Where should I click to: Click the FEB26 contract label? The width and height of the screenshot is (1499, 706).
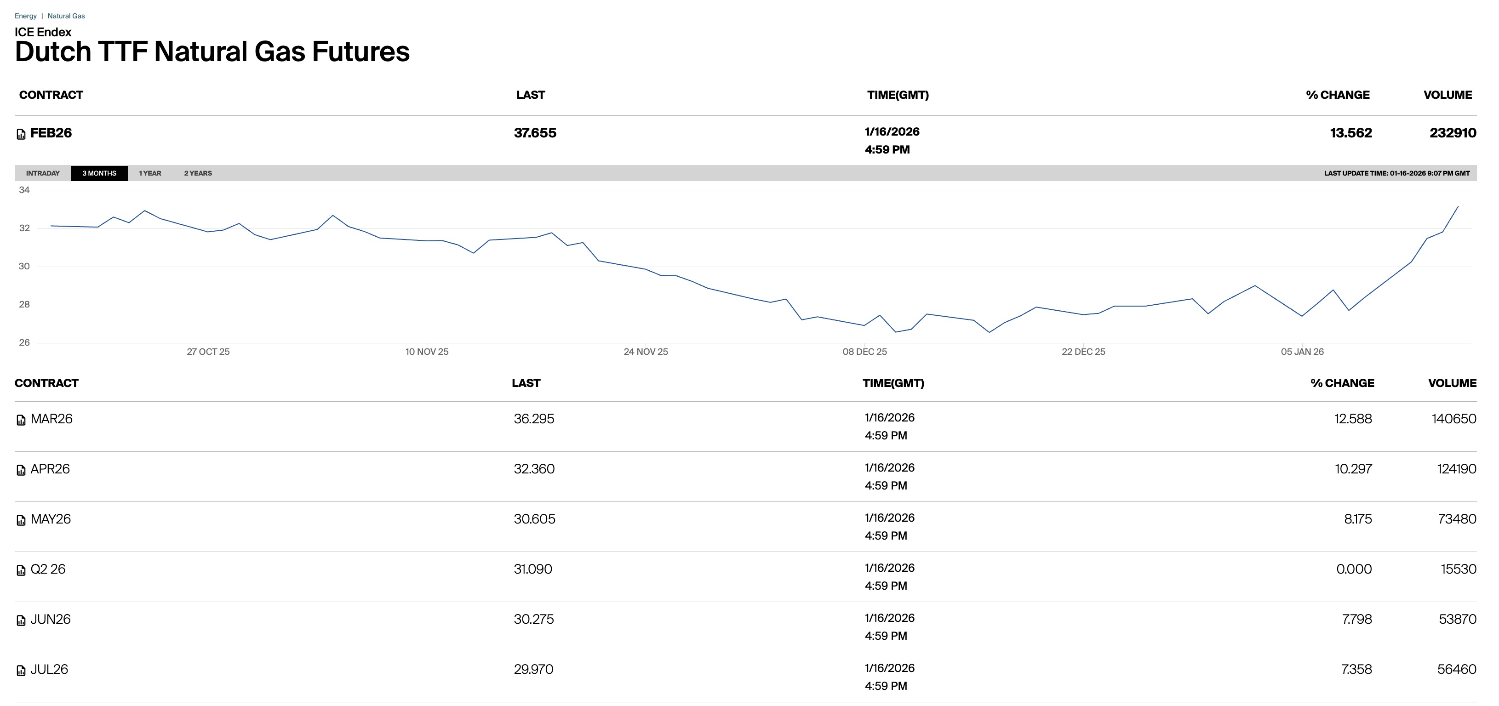point(51,132)
